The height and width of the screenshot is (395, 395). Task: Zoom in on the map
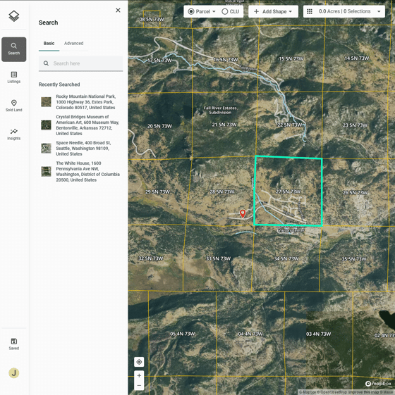[x=139, y=375]
